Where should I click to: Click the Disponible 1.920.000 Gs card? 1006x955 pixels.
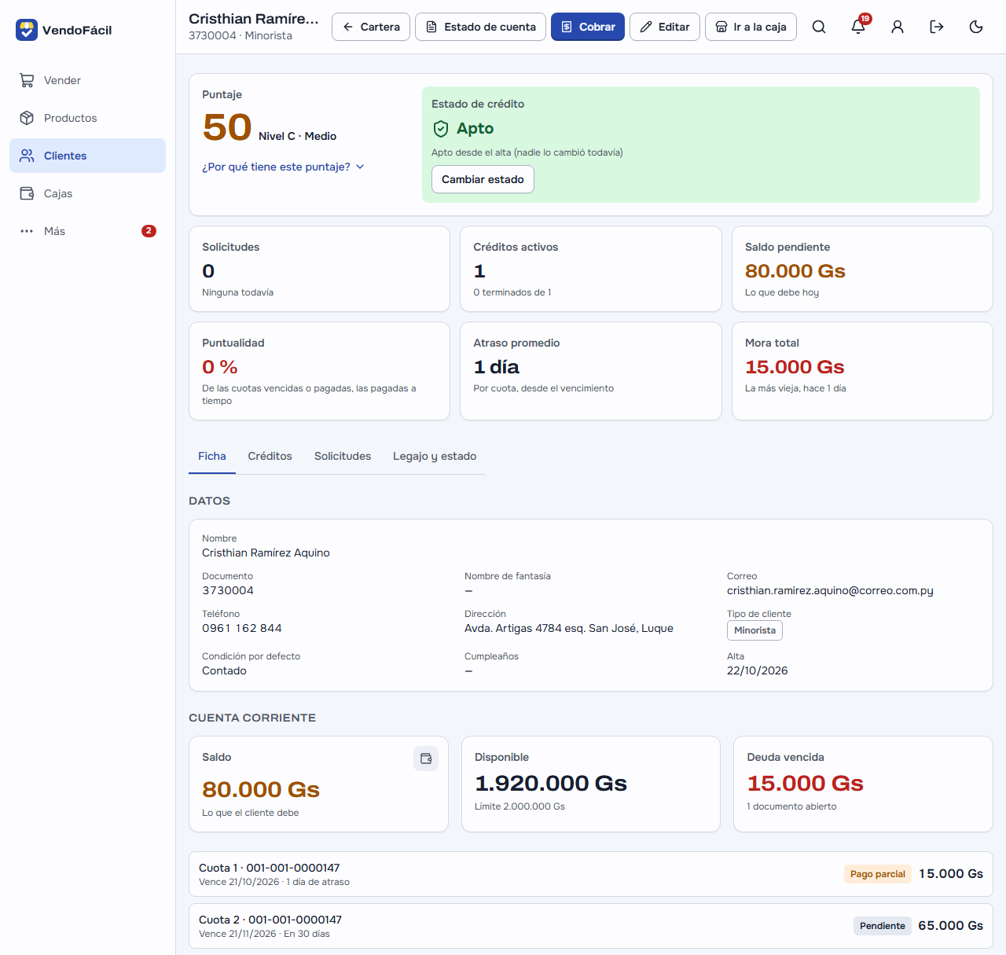591,784
